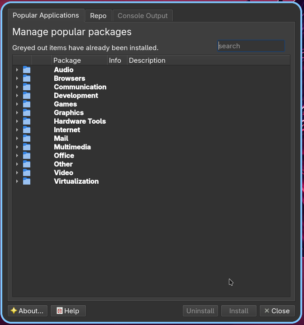Click the Virtualization folder icon
304x325 pixels.
(x=27, y=181)
